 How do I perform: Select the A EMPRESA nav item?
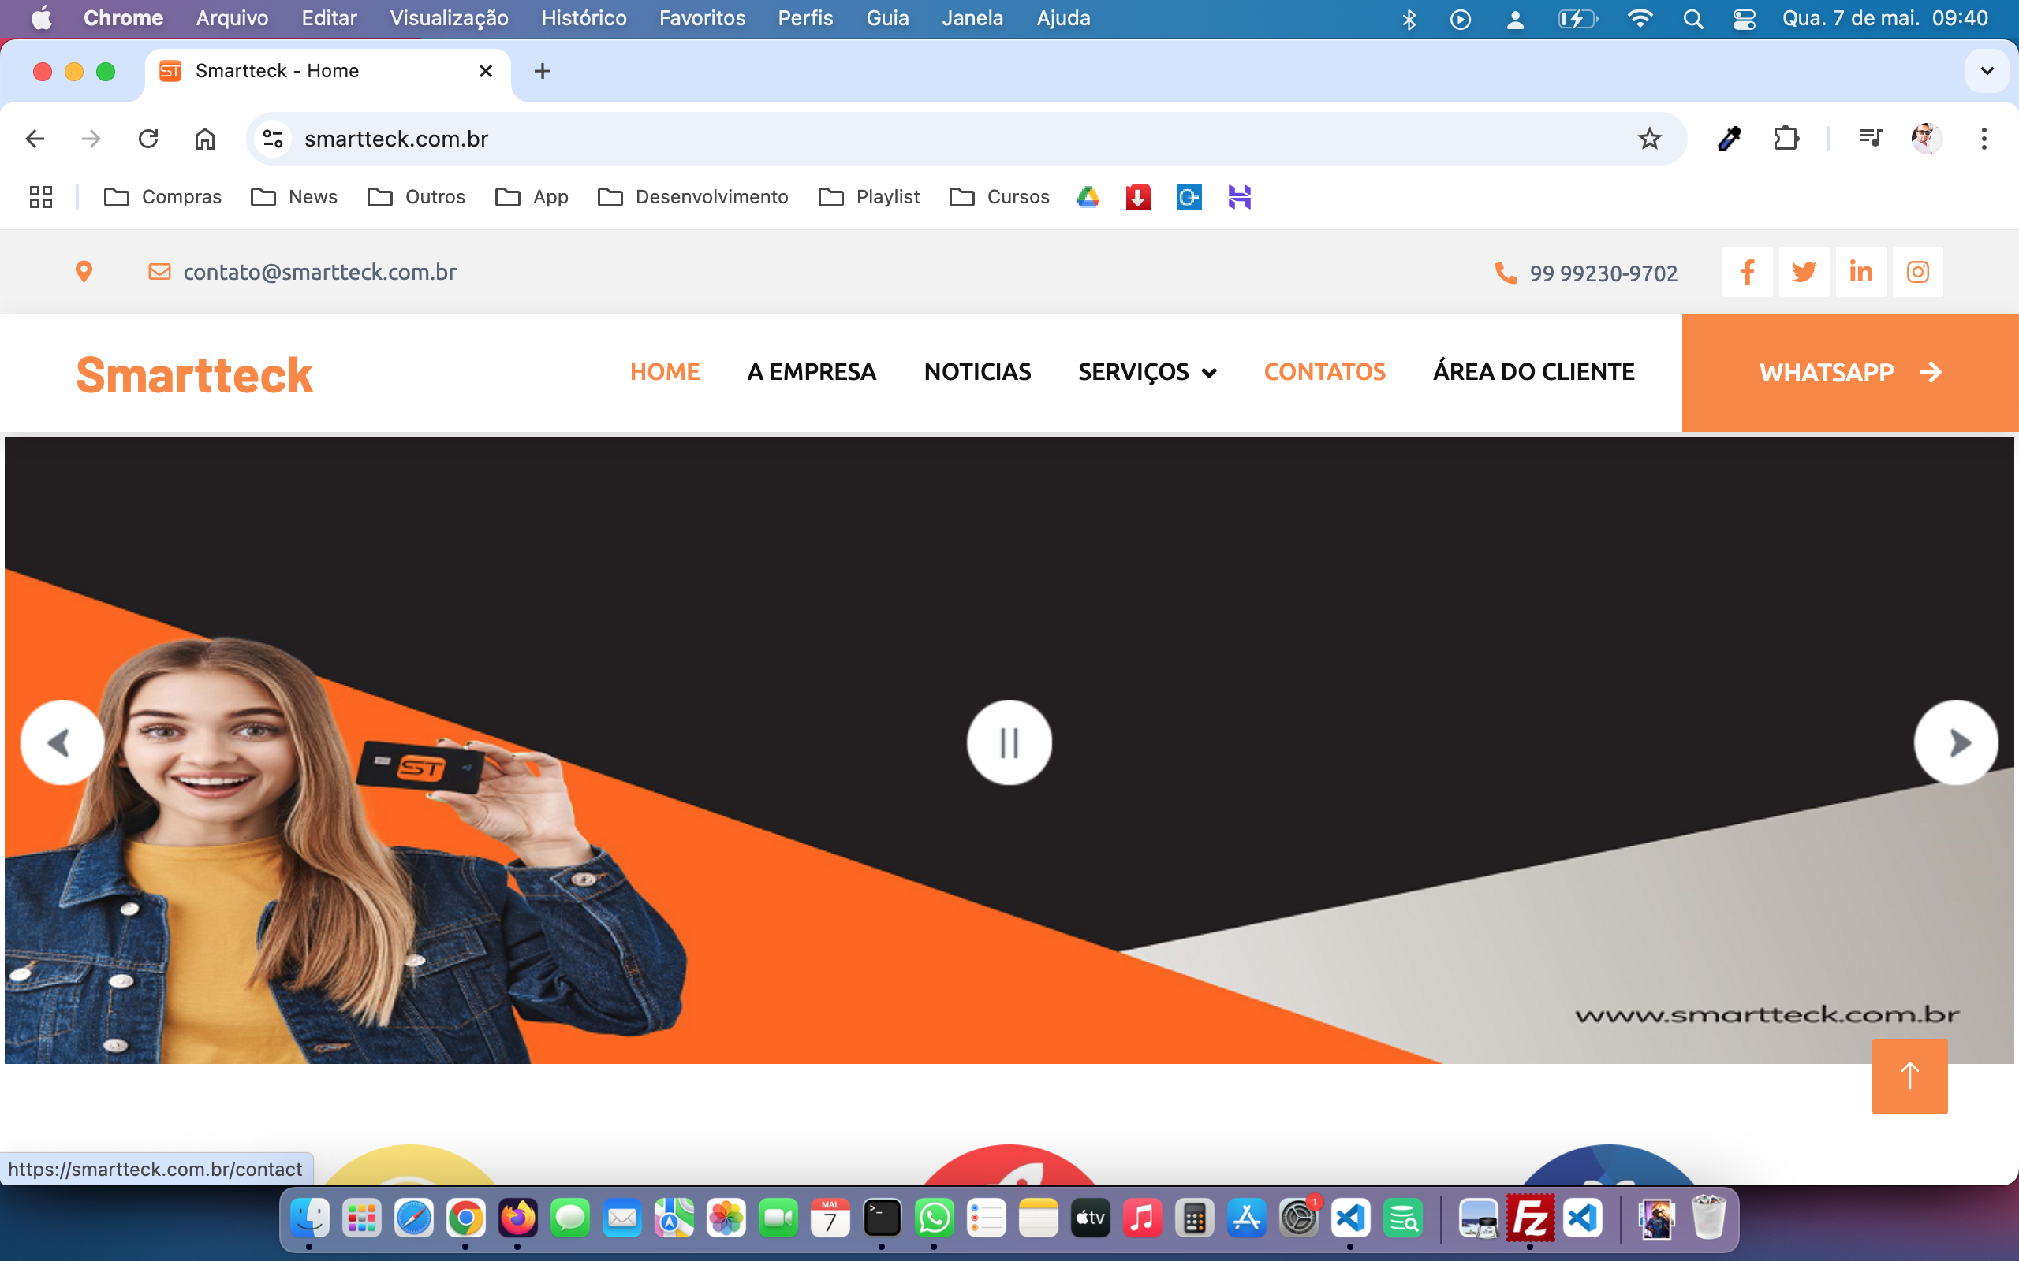[811, 372]
